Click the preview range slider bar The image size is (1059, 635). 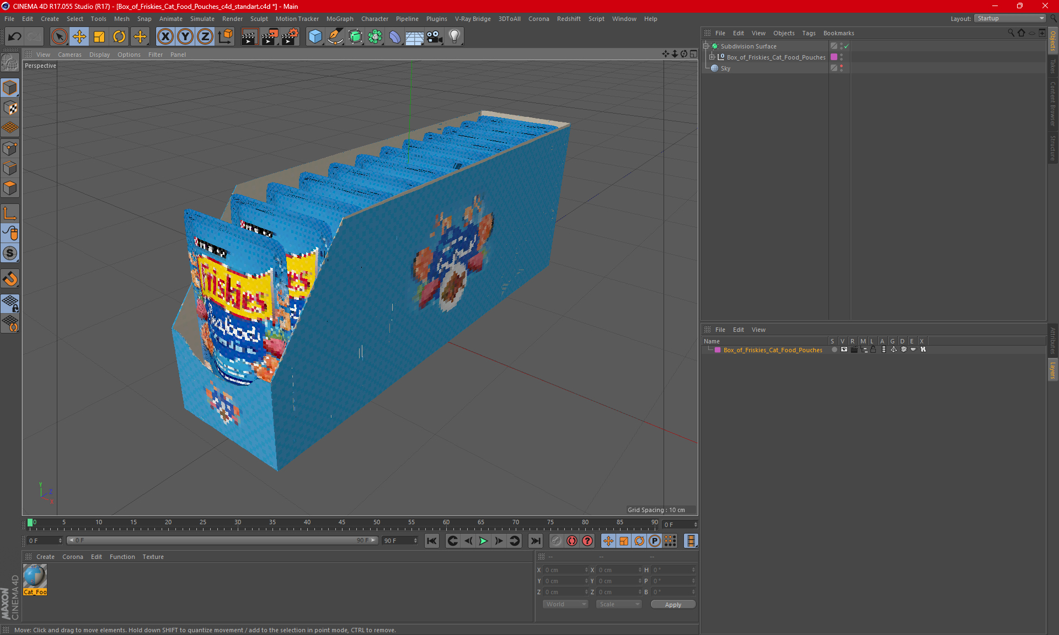coord(222,541)
